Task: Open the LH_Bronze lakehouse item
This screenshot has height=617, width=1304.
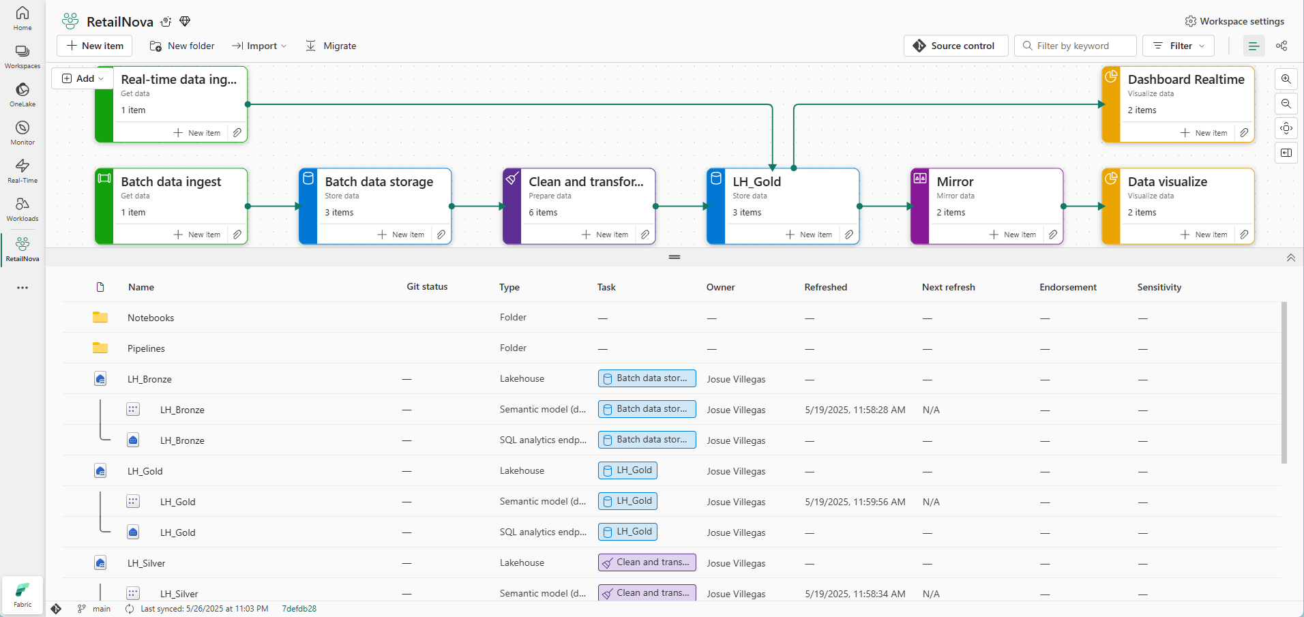Action: pos(149,379)
